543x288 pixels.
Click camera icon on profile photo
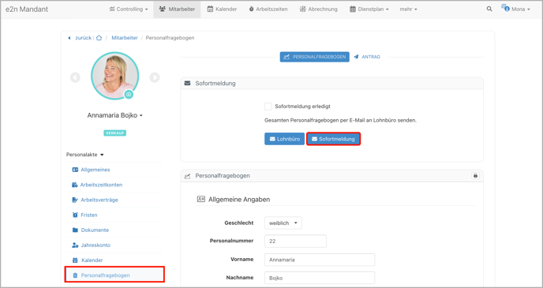point(129,94)
